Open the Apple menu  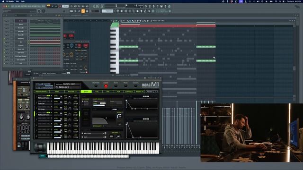click(3, 1)
